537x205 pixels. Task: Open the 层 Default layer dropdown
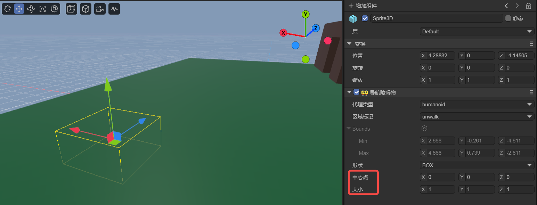click(477, 31)
